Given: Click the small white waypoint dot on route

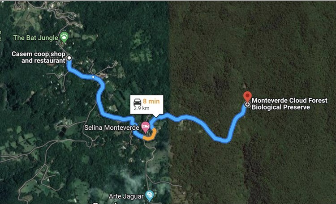Looking at the screenshot, I should click(93, 76).
